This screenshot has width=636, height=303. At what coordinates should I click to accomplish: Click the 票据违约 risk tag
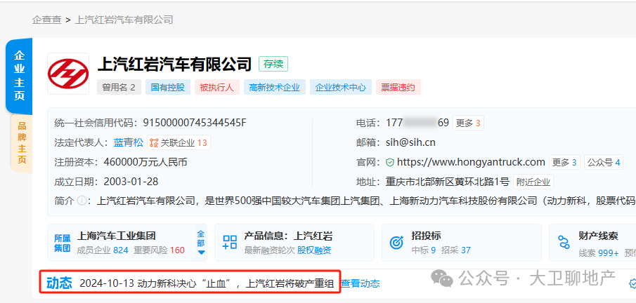tap(398, 87)
